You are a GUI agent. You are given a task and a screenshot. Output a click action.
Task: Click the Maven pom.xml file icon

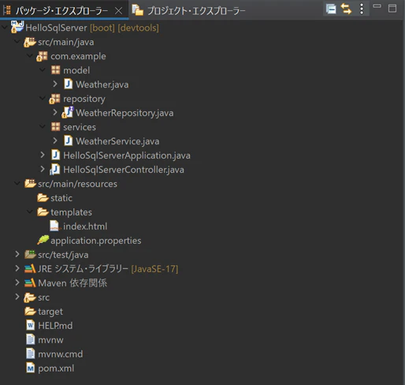[31, 368]
